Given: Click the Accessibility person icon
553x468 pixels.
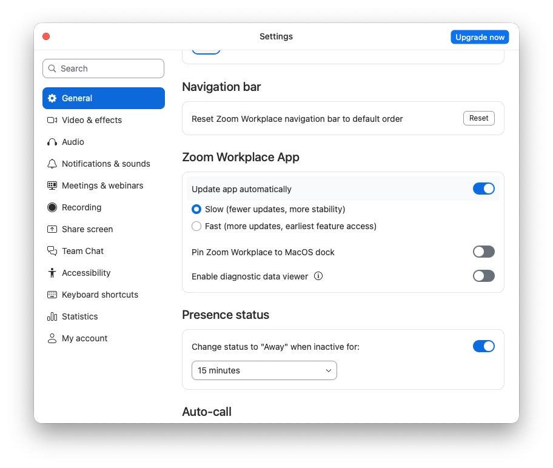Looking at the screenshot, I should 52,273.
